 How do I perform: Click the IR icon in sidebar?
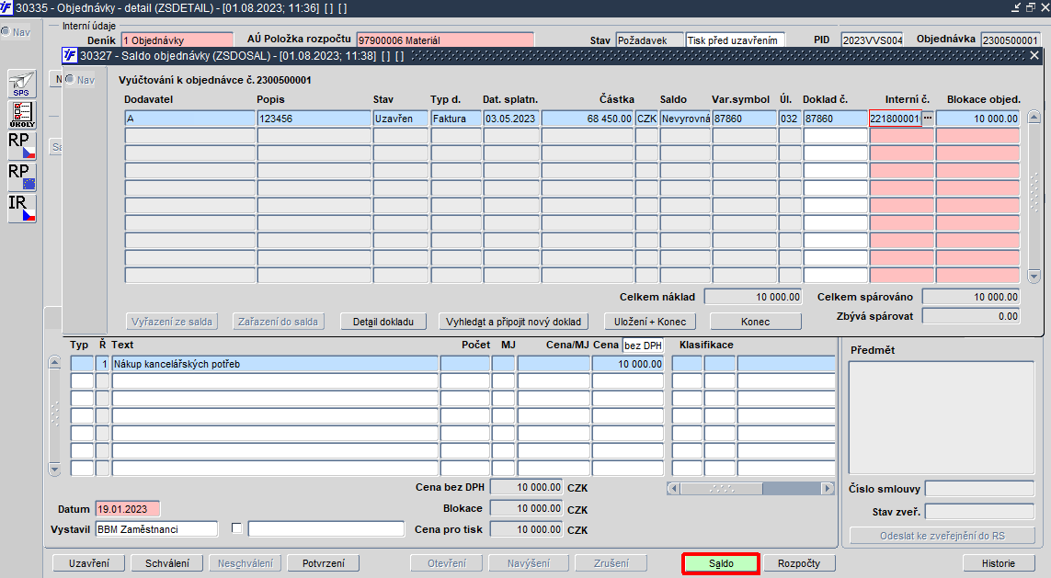[21, 209]
